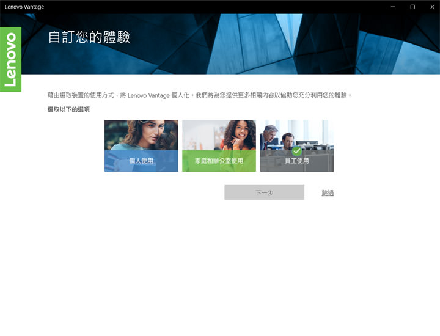Click the green checkmark on 員工使用 card

coord(297,150)
